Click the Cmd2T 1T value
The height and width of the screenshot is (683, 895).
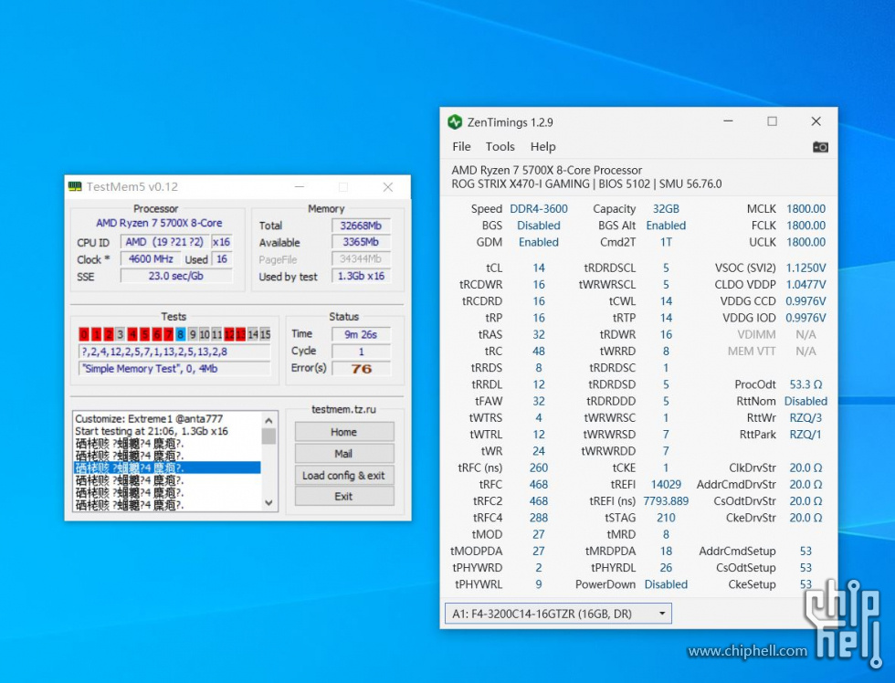(666, 242)
